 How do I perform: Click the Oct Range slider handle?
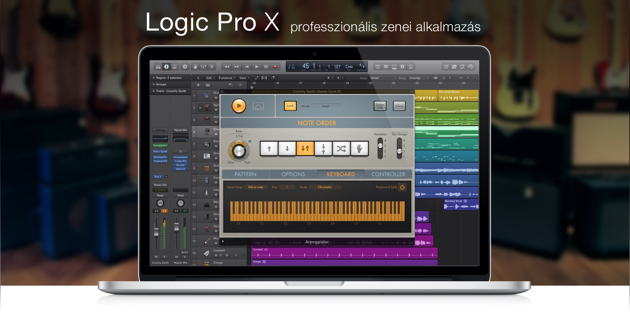[x=399, y=151]
